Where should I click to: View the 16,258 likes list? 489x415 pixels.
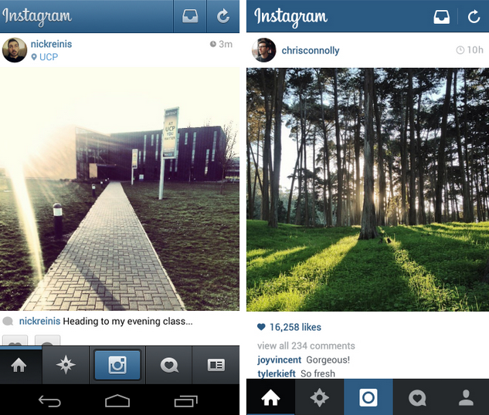289,327
